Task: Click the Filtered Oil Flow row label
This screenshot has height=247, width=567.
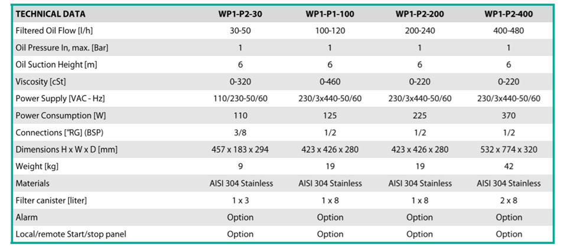Action: click(54, 31)
